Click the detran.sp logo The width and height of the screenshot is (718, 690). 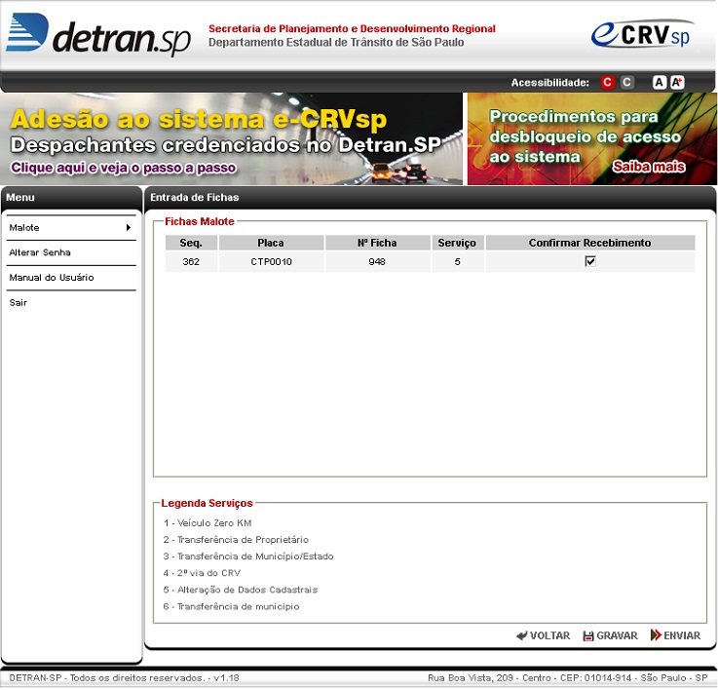tap(98, 34)
